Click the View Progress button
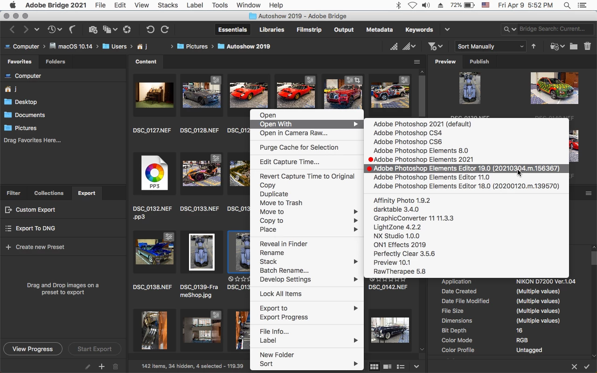597x373 pixels. tap(33, 349)
